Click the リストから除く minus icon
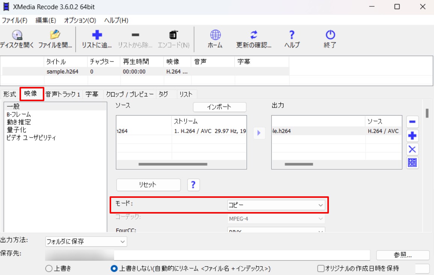 tap(136, 35)
